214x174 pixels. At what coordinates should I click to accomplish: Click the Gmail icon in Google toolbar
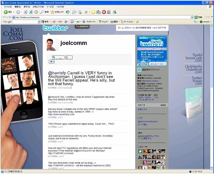(x=60, y=22)
